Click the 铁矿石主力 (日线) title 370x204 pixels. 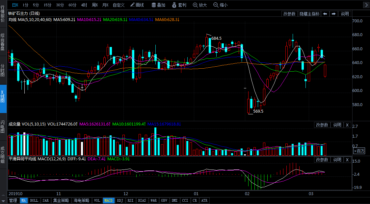coord(24,14)
